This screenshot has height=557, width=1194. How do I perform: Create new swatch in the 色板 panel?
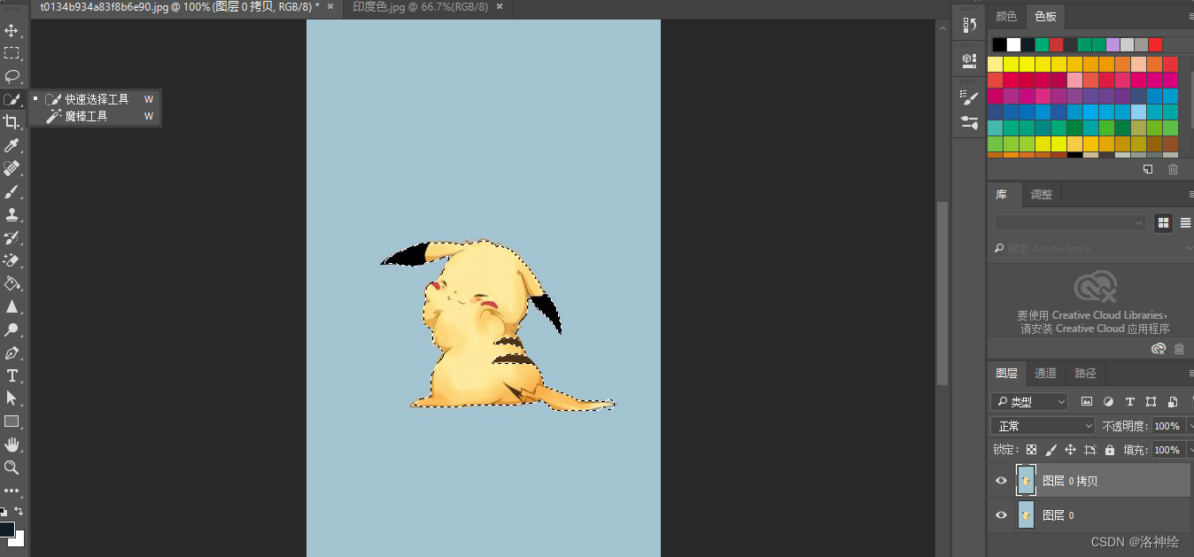(x=1148, y=168)
